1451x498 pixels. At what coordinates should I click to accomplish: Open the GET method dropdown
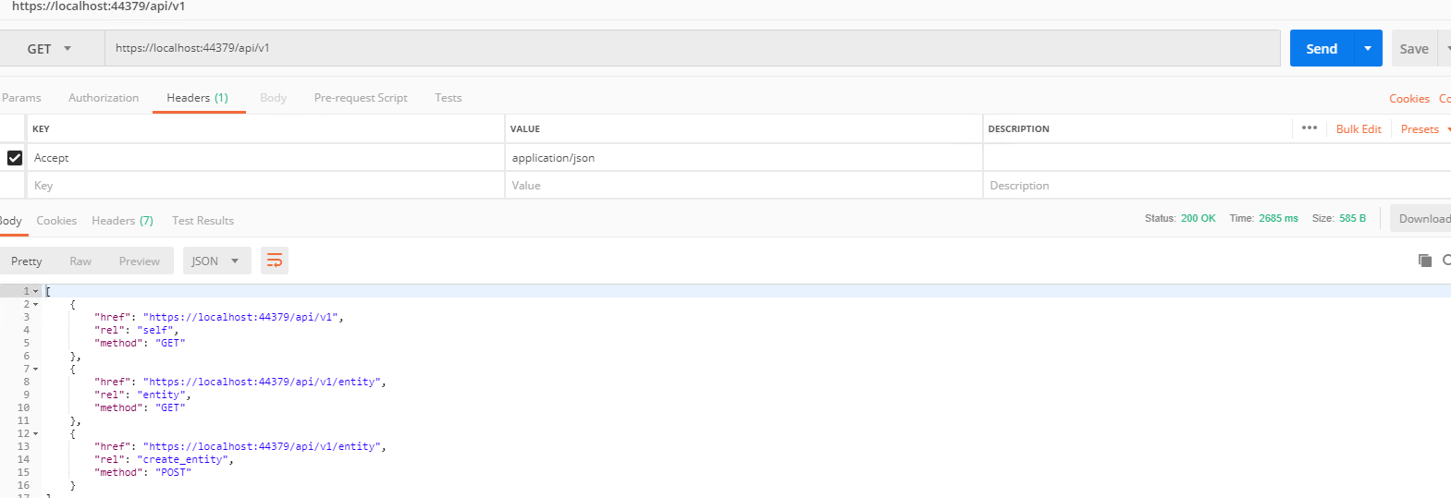point(50,49)
